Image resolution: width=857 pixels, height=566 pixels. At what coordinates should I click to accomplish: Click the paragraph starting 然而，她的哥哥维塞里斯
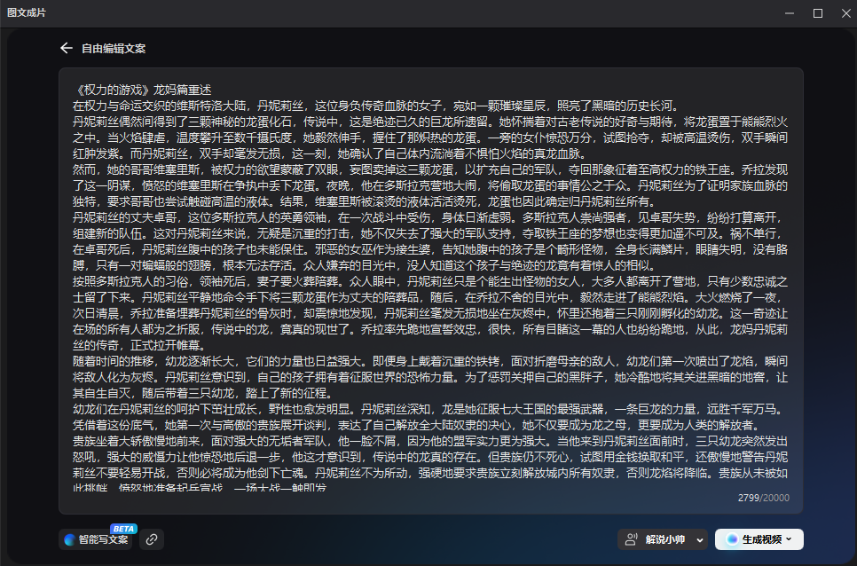click(x=430, y=185)
